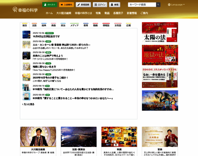Open the なお、一歩を進める banner
Image resolution: width=198 pixels, height=156 pixels.
click(160, 78)
